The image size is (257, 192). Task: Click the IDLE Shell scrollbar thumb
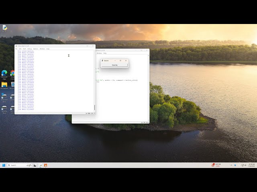coord(95,108)
